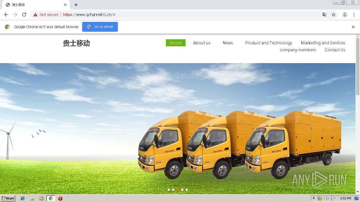Open the Not secure warning details
The image size is (360, 202).
[x=46, y=15]
